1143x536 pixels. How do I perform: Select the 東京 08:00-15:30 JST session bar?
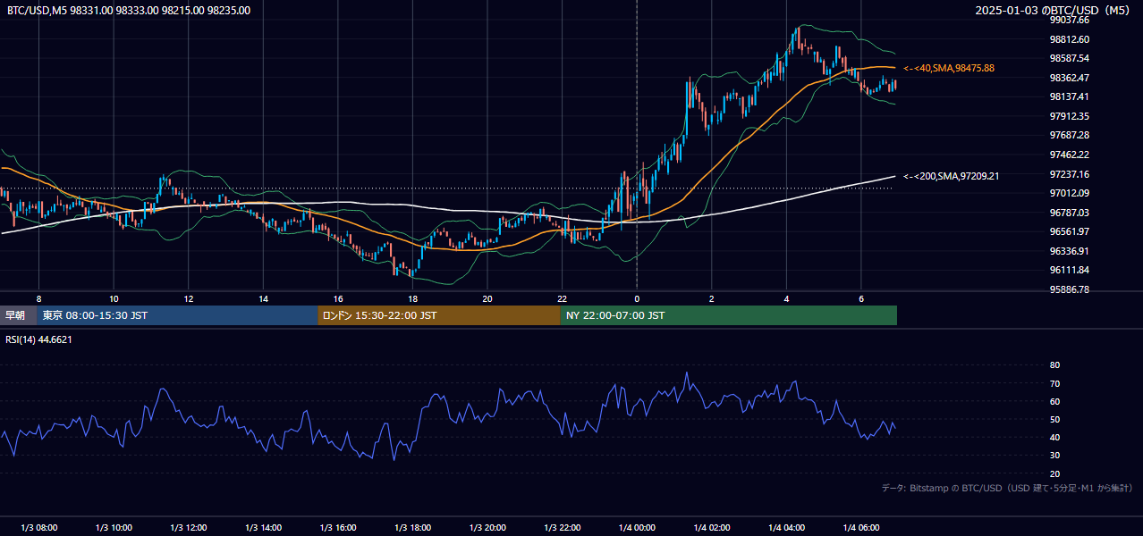[177, 315]
